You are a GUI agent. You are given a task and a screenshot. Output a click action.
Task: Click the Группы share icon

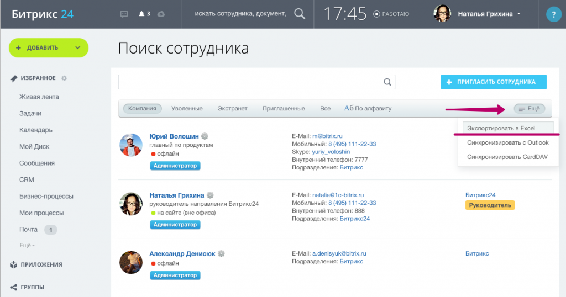click(14, 287)
